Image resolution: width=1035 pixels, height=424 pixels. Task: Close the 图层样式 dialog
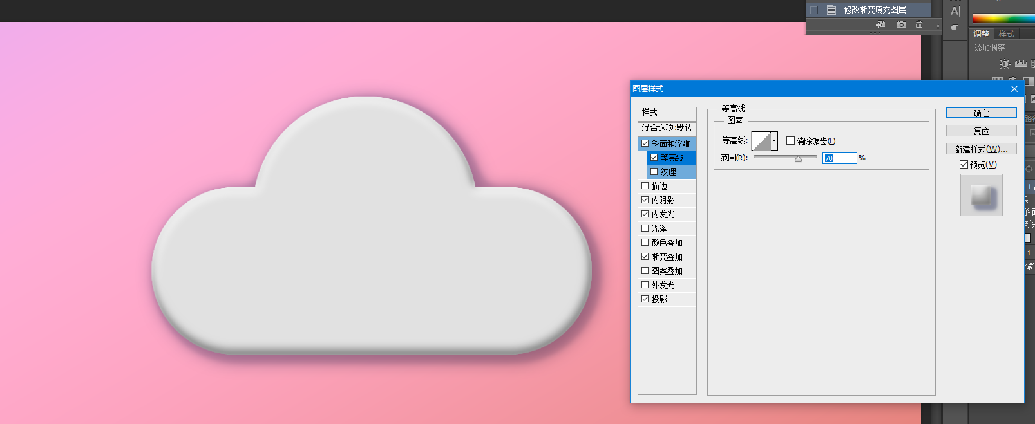pos(1014,89)
